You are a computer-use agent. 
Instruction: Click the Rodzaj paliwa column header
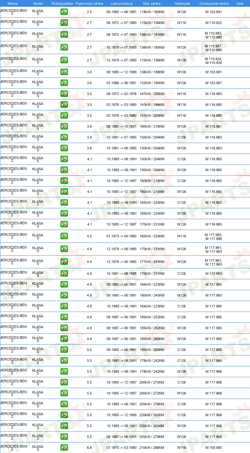pos(62,4)
